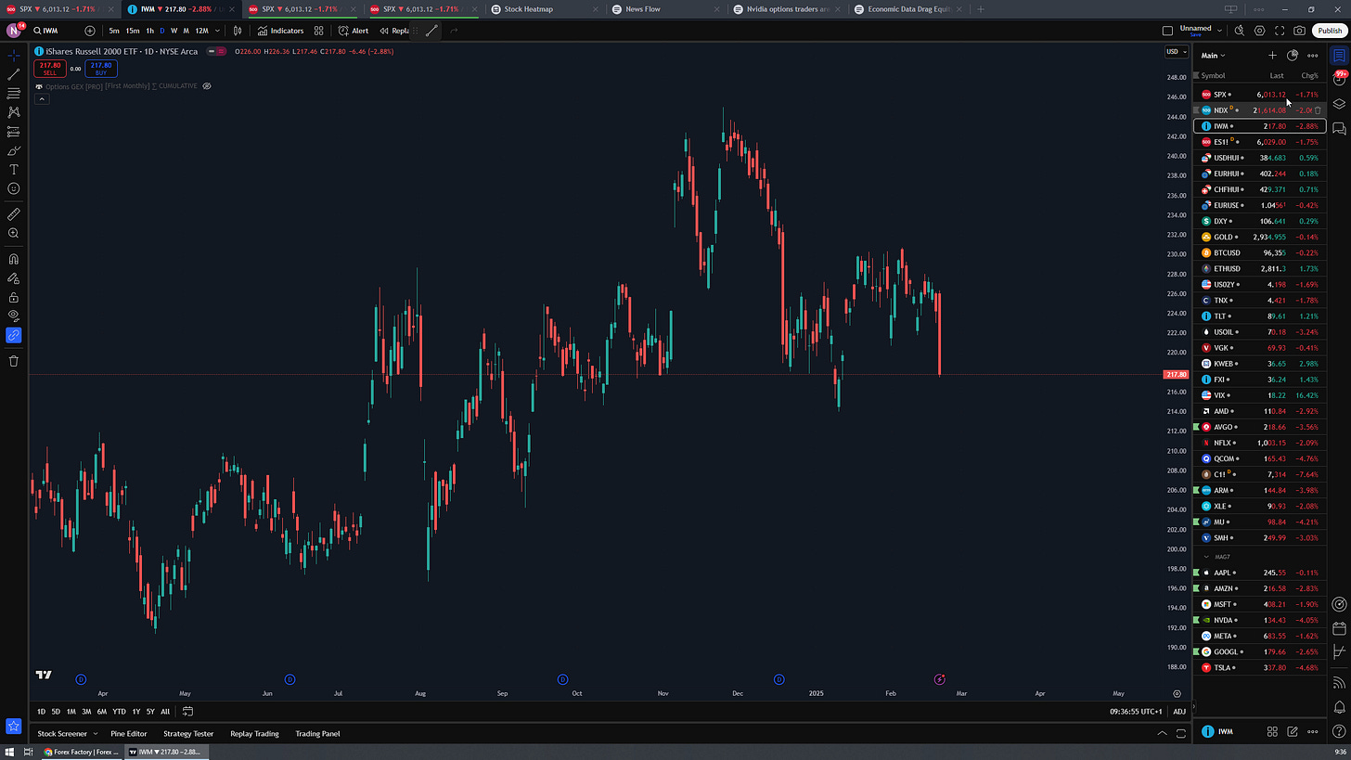The height and width of the screenshot is (760, 1351).
Task: Select the W weekly timeframe
Action: click(174, 31)
